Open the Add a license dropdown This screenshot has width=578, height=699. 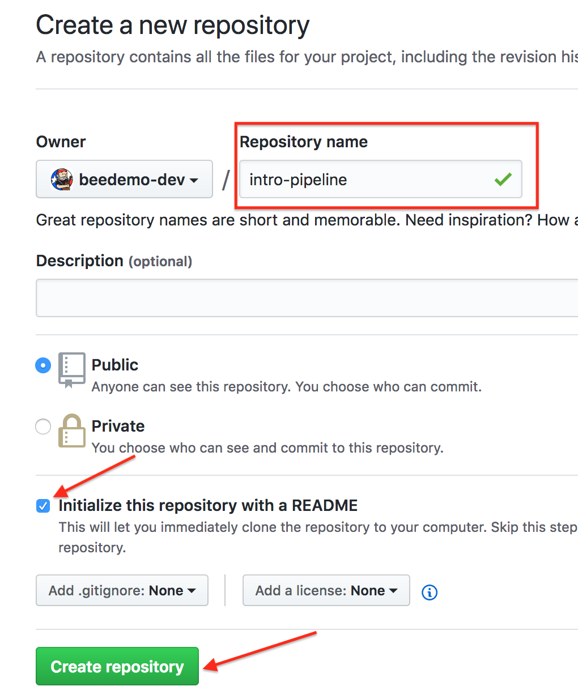326,590
